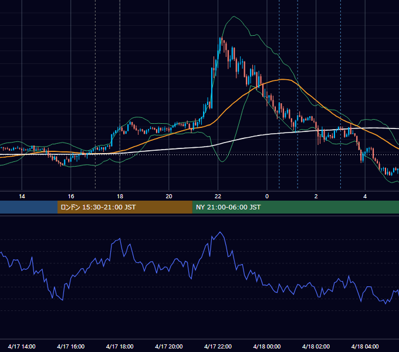Screen dimensions: 399x352
Task: Click the 4/17 20:00 time label
Action: (169, 346)
